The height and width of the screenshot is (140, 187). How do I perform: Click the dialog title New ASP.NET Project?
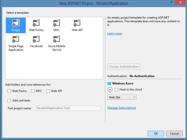(x=94, y=3)
